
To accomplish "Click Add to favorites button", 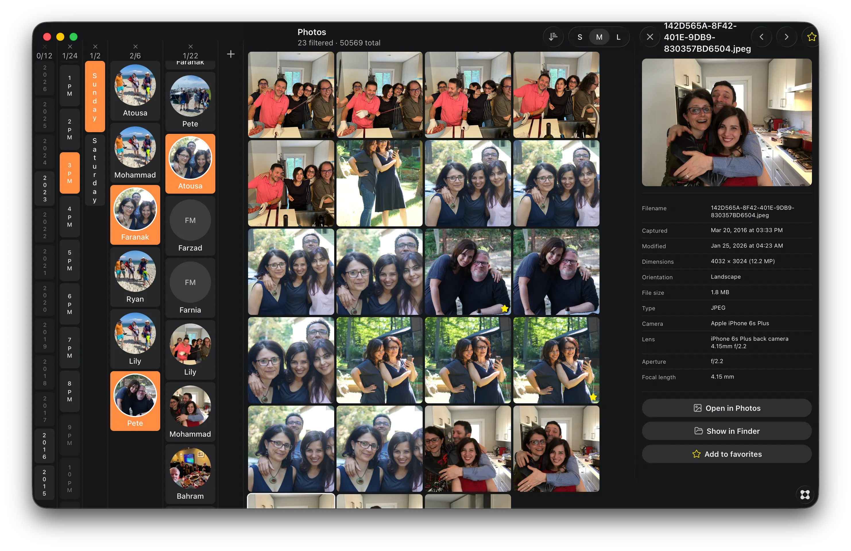I will [x=727, y=454].
